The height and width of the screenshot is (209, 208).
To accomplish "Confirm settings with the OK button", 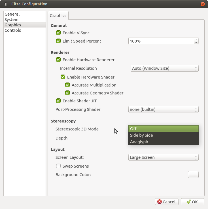I will (192, 202).
